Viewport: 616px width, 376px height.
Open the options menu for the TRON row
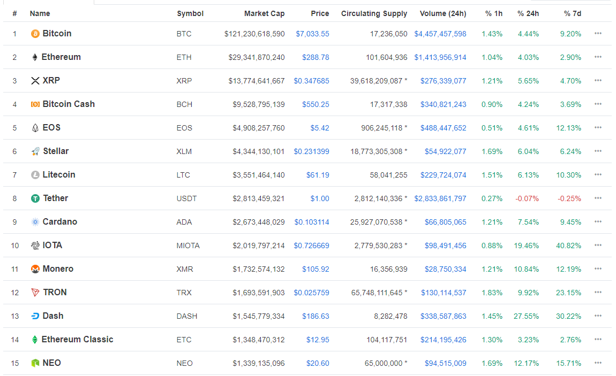(598, 292)
